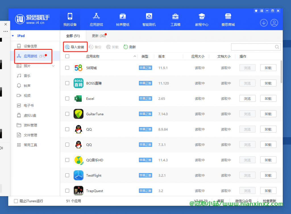This screenshot has height=214, width=291.
Task: Open the user account avatar icon
Action: click(274, 23)
